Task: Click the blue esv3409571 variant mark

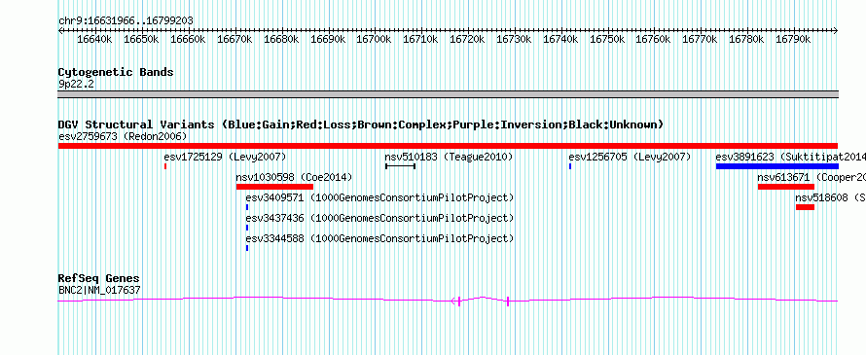Action: [x=247, y=207]
